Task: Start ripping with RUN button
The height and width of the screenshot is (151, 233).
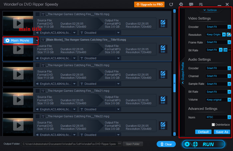Action: [x=203, y=144]
